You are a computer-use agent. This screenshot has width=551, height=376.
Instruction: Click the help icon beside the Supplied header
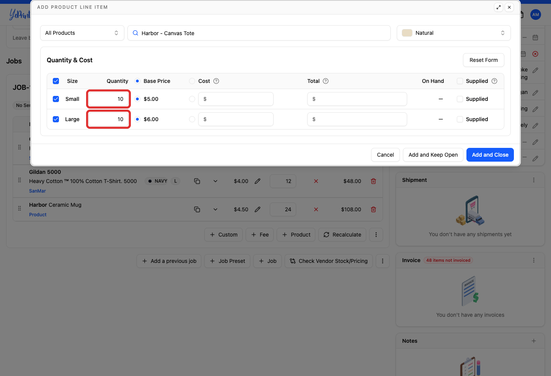(x=494, y=81)
